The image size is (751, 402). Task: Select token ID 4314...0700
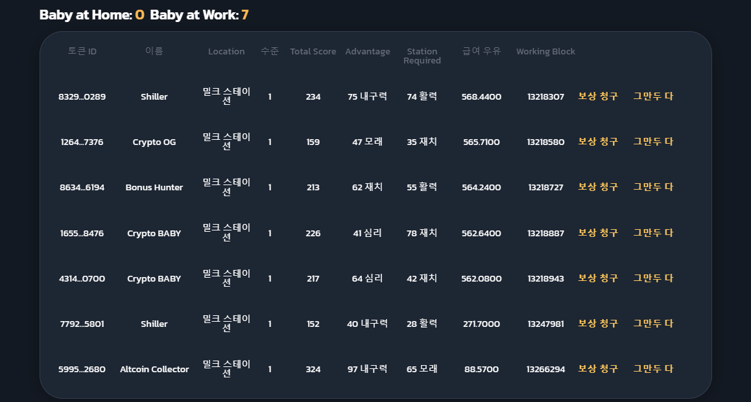point(82,278)
